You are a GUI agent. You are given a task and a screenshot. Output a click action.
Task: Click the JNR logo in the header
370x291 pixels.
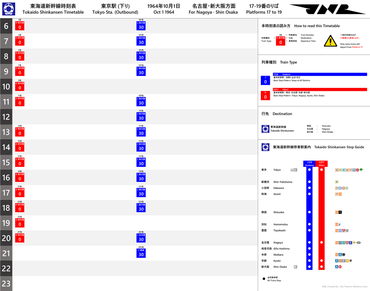click(327, 9)
